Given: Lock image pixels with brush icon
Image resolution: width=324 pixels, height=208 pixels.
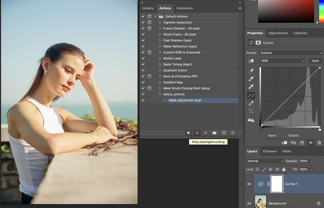Looking at the screenshot, I should pos(264,169).
